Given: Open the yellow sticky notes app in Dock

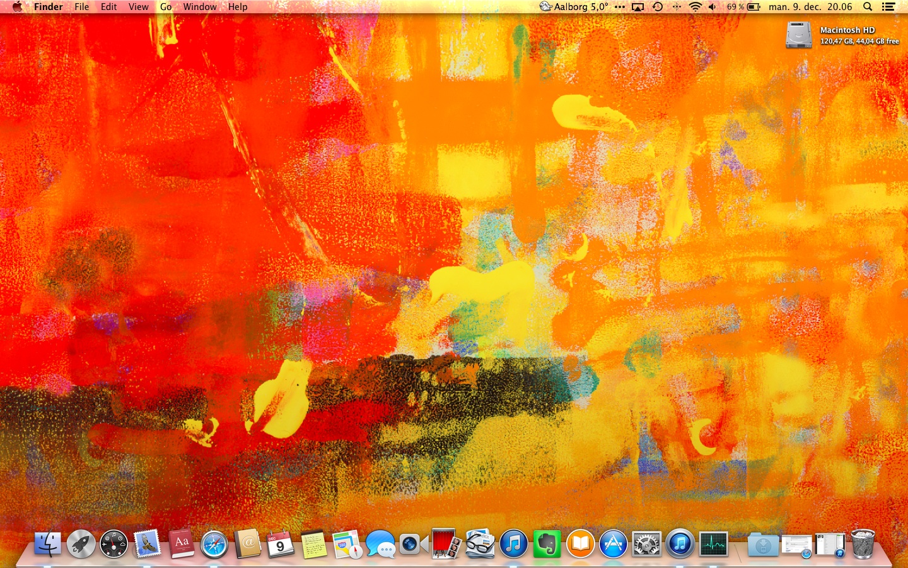Looking at the screenshot, I should [x=314, y=544].
